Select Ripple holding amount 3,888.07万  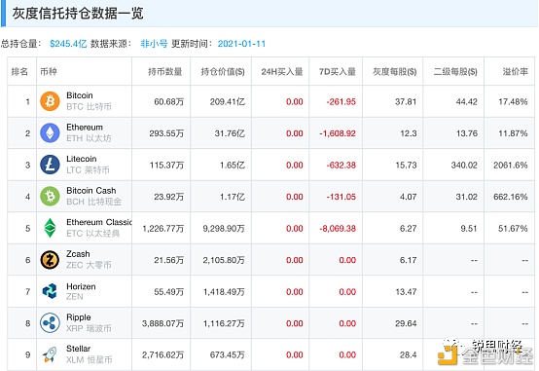tap(162, 323)
